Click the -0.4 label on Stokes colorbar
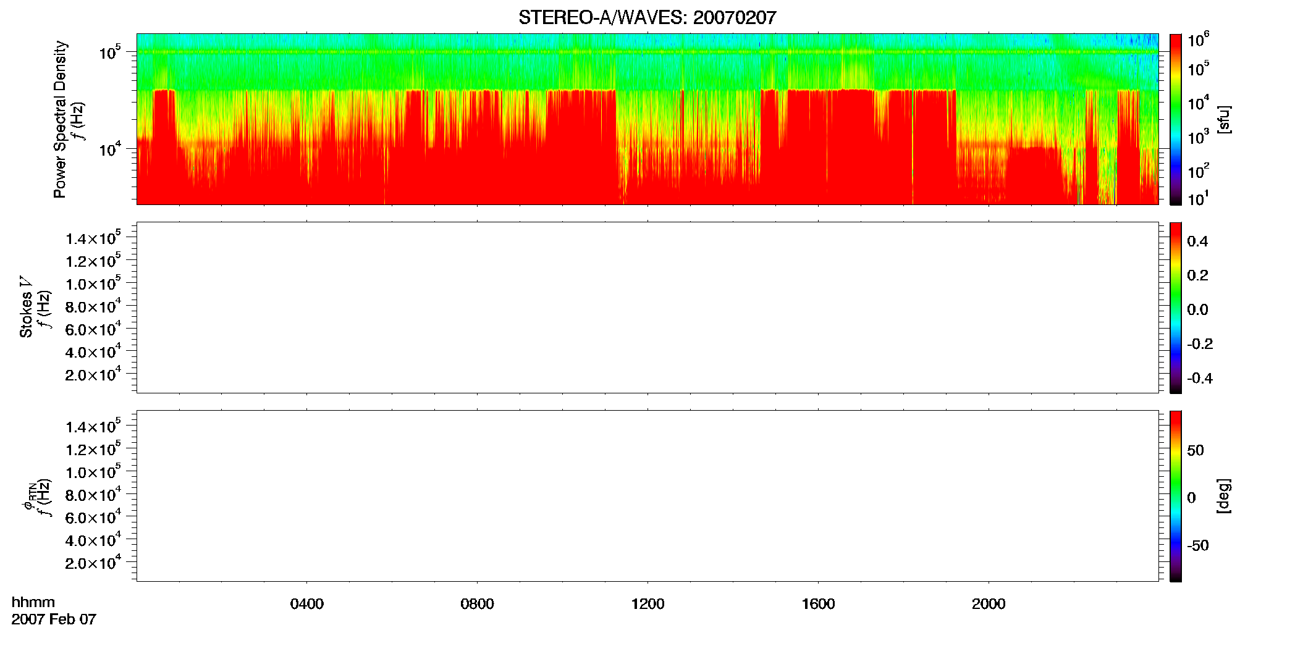The width and height of the screenshot is (1295, 667). (x=1200, y=379)
